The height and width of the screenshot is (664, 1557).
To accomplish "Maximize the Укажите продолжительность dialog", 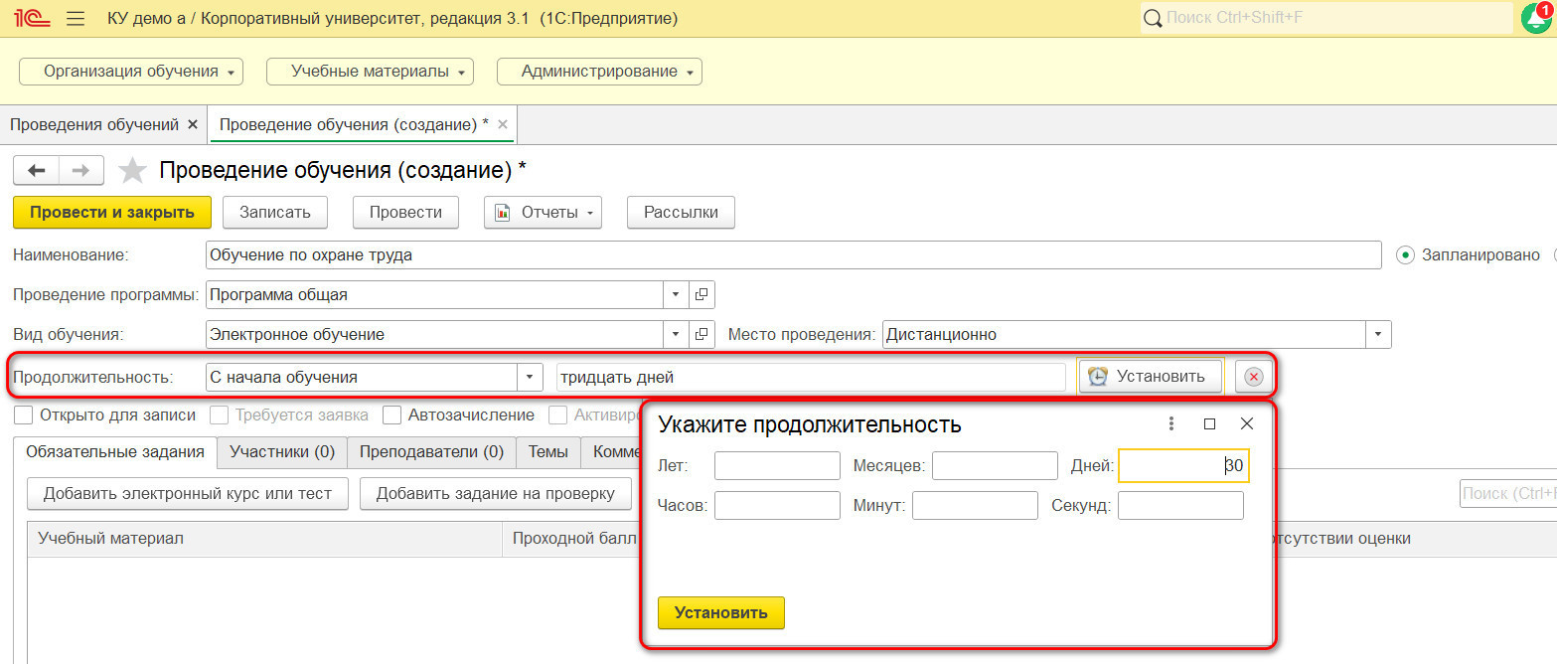I will click(1209, 423).
